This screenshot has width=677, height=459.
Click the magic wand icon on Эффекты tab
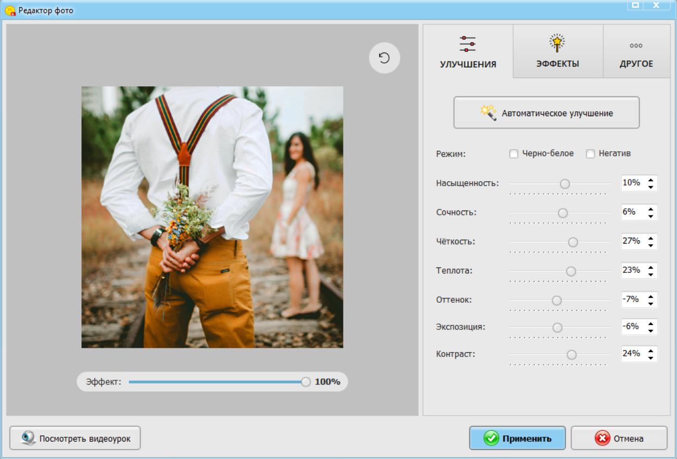point(558,43)
